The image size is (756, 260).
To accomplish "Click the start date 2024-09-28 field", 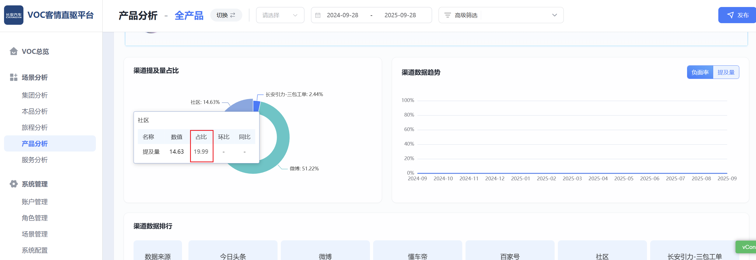I will pyautogui.click(x=342, y=15).
